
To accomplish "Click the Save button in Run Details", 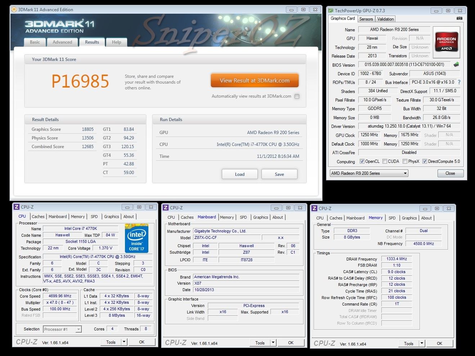I will 279,174.
